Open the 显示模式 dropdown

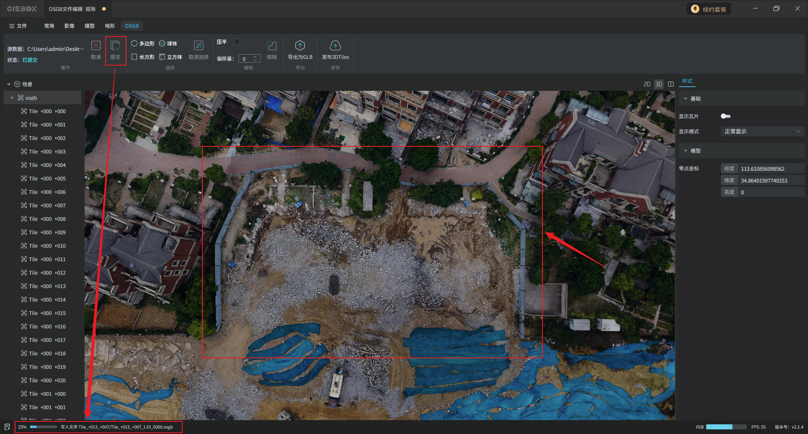(x=762, y=132)
